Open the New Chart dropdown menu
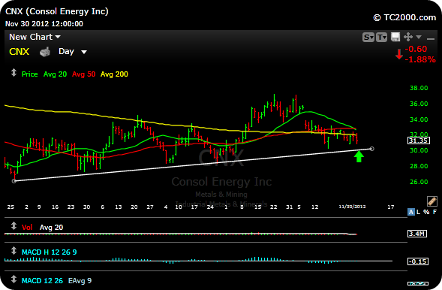The width and height of the screenshot is (442, 290). coord(35,37)
